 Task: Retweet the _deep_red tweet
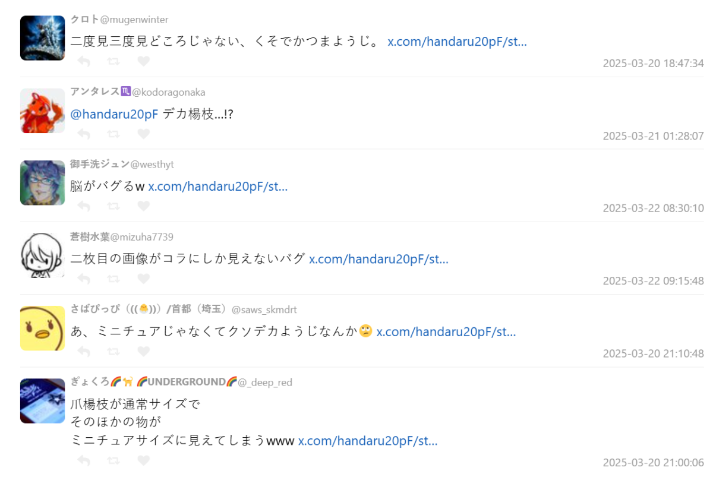113,460
